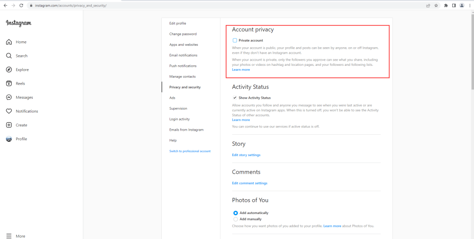Click the Home icon in sidebar
474x239 pixels.
(9, 42)
